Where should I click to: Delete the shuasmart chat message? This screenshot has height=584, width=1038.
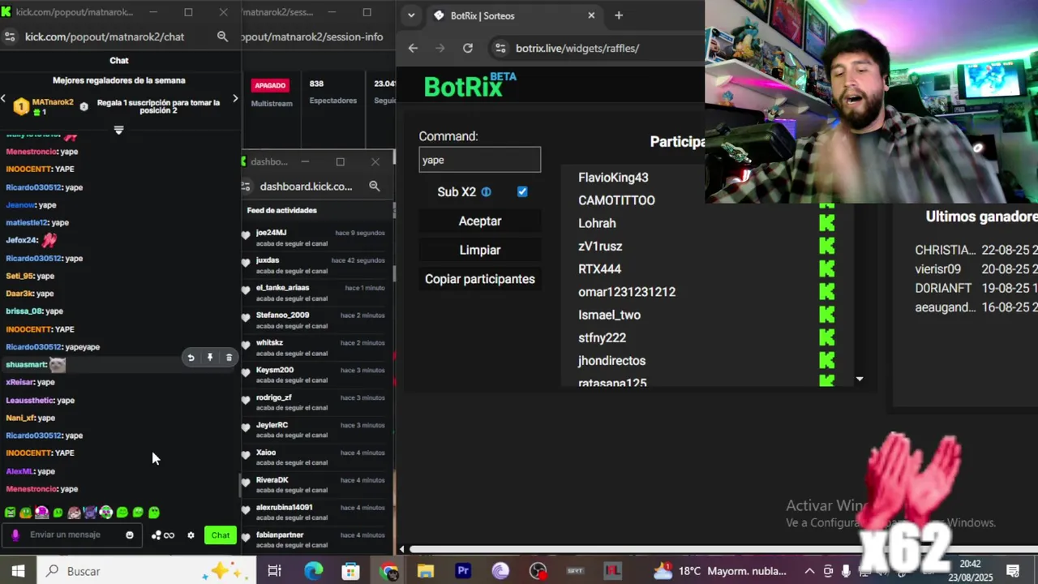click(x=229, y=358)
